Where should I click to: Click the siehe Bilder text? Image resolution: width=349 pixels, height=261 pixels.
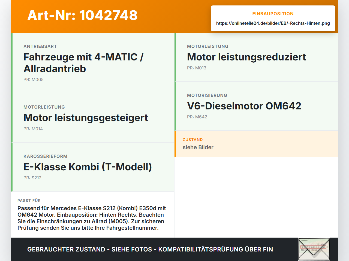point(198,147)
